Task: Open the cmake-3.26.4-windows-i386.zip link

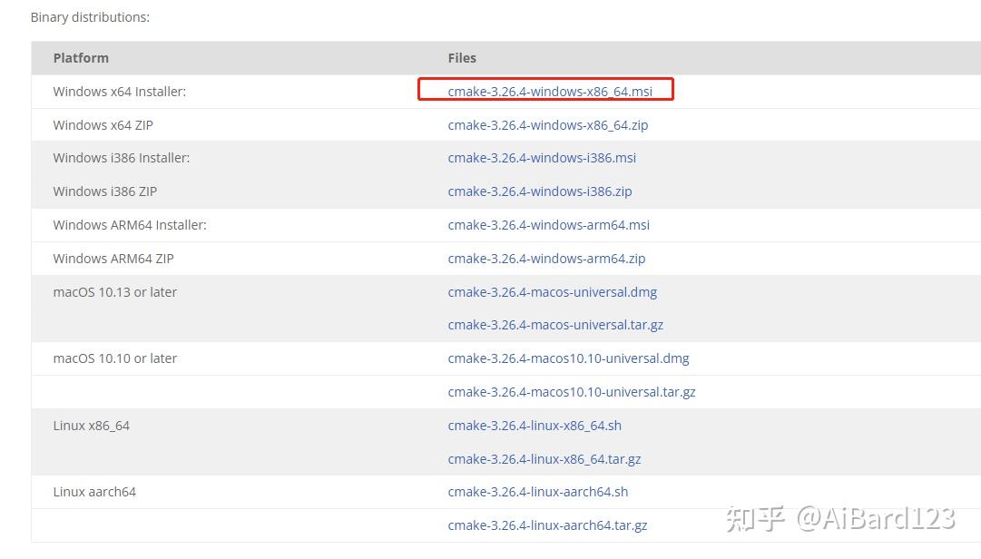Action: pos(540,191)
